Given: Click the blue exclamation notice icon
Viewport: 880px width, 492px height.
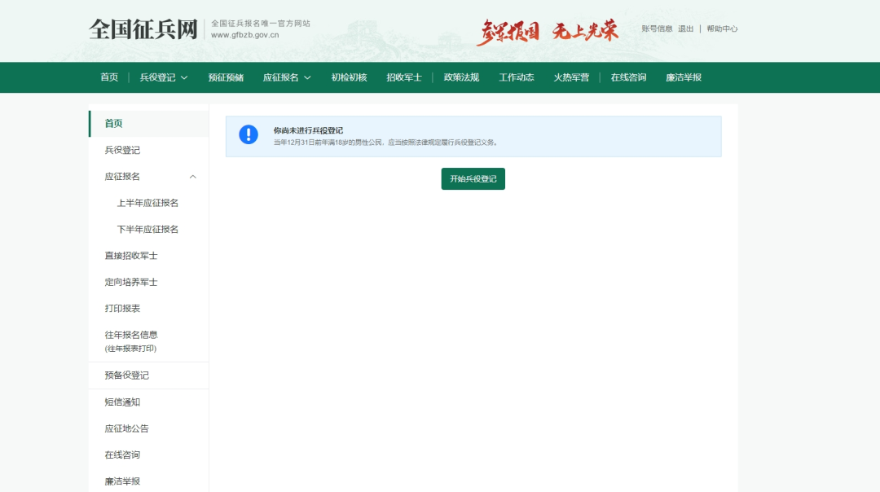Looking at the screenshot, I should pos(249,135).
